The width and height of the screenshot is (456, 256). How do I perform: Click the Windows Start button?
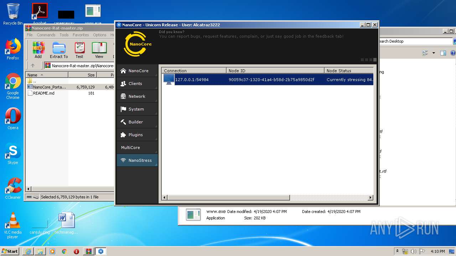(10, 251)
